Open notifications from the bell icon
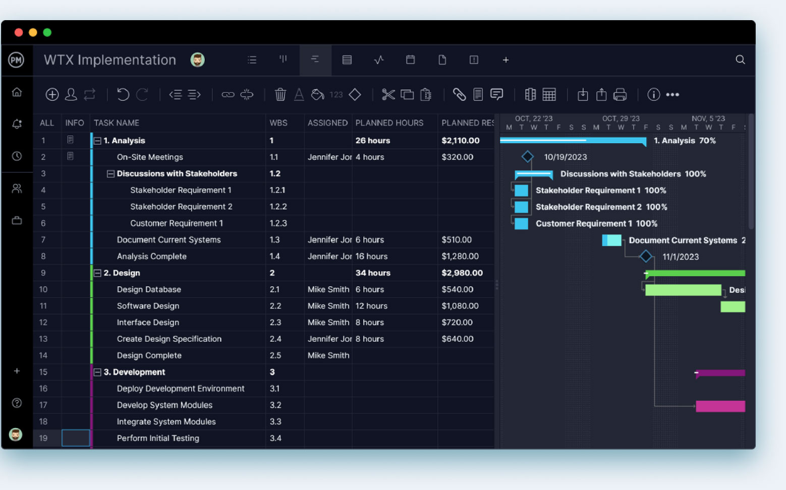Viewport: 786px width, 490px height. tap(17, 124)
